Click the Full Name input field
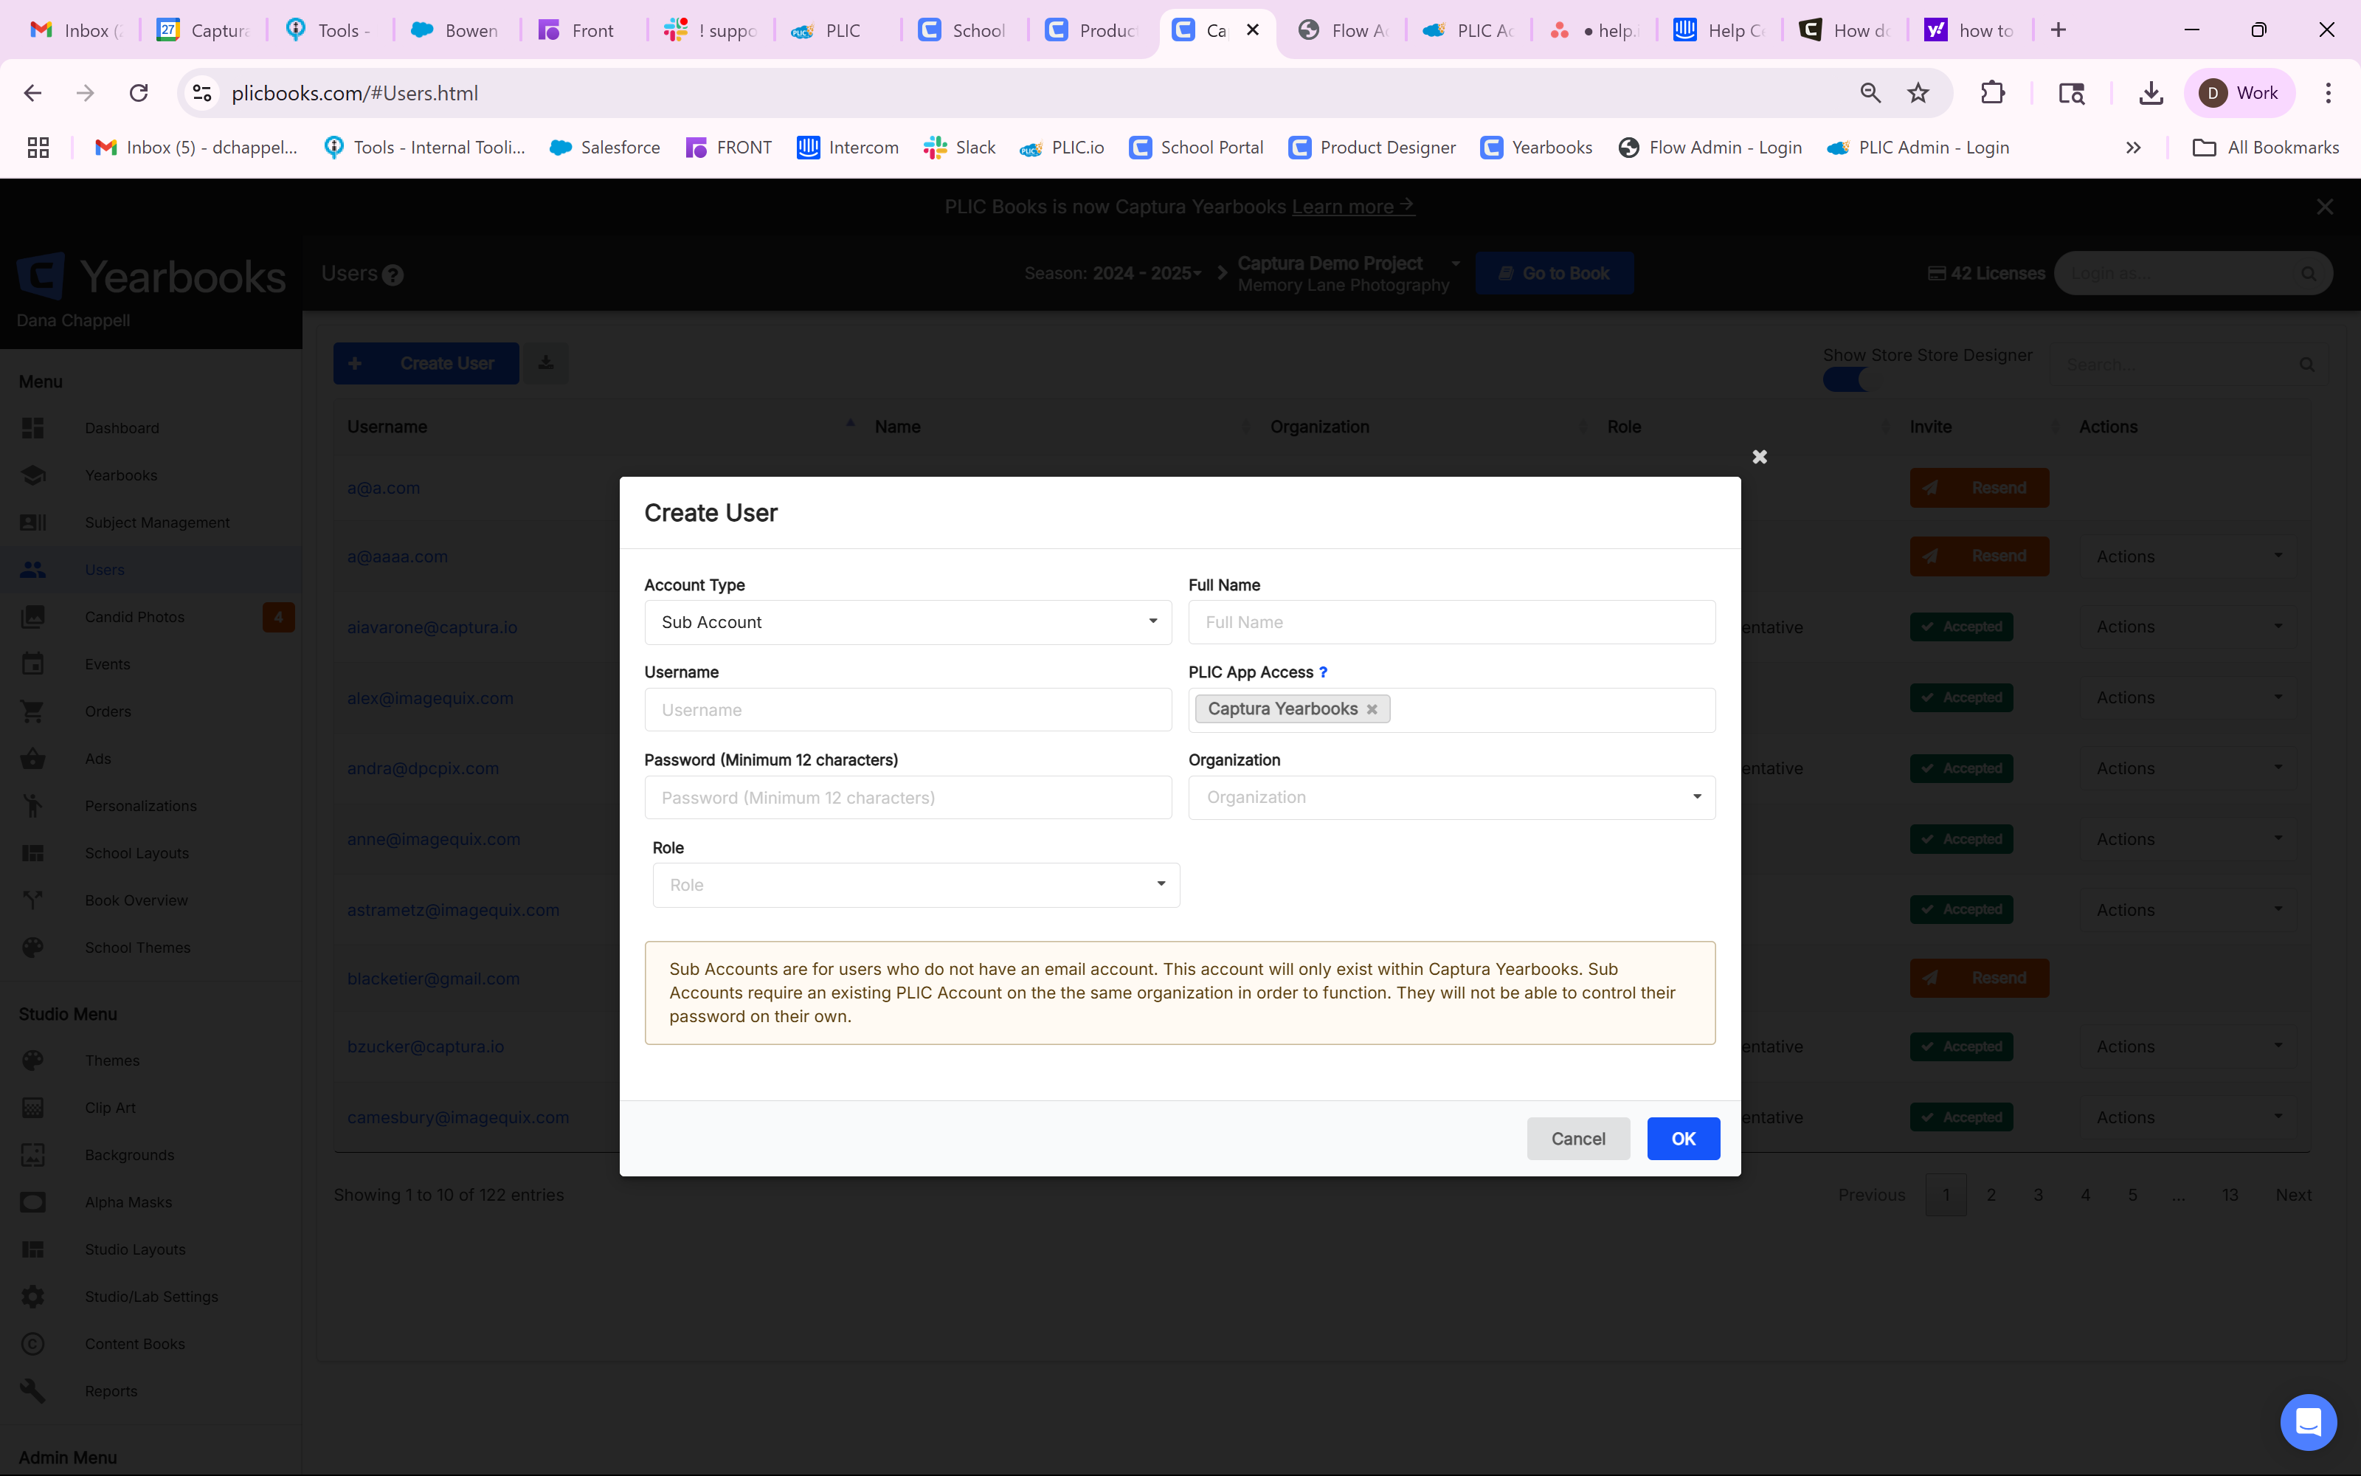Screen dimensions: 2361x1476 (1451, 622)
